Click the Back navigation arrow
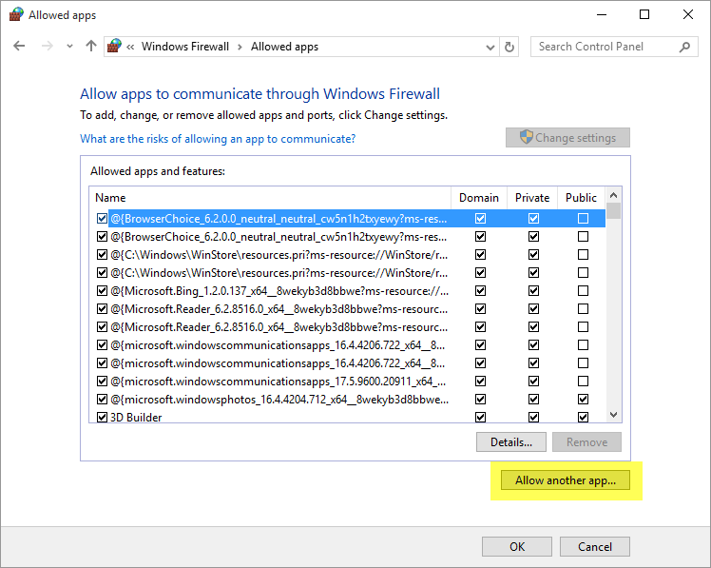711x568 pixels. 20,47
